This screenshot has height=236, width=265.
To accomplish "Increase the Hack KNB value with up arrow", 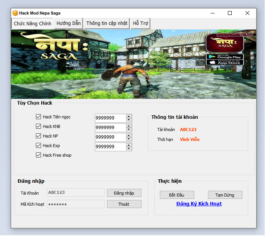I will (129, 126).
